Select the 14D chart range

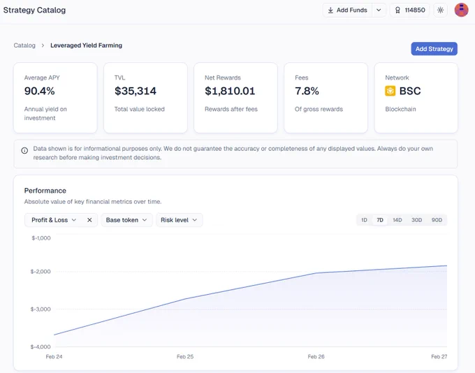coord(397,220)
